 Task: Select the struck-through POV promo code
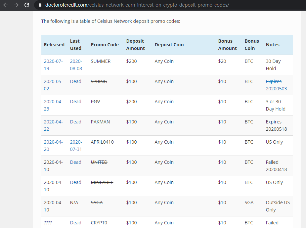coord(95,102)
